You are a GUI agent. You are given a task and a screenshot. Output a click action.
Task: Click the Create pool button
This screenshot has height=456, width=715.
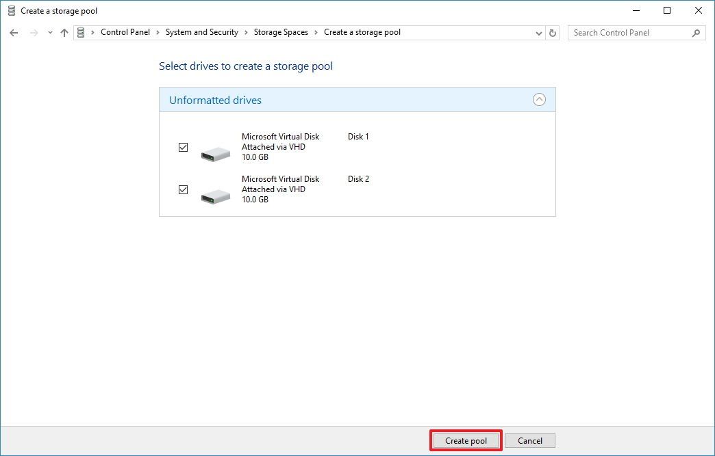click(465, 440)
